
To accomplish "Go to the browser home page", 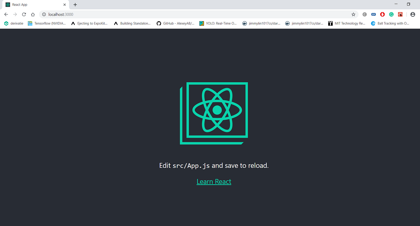I will click(x=33, y=14).
